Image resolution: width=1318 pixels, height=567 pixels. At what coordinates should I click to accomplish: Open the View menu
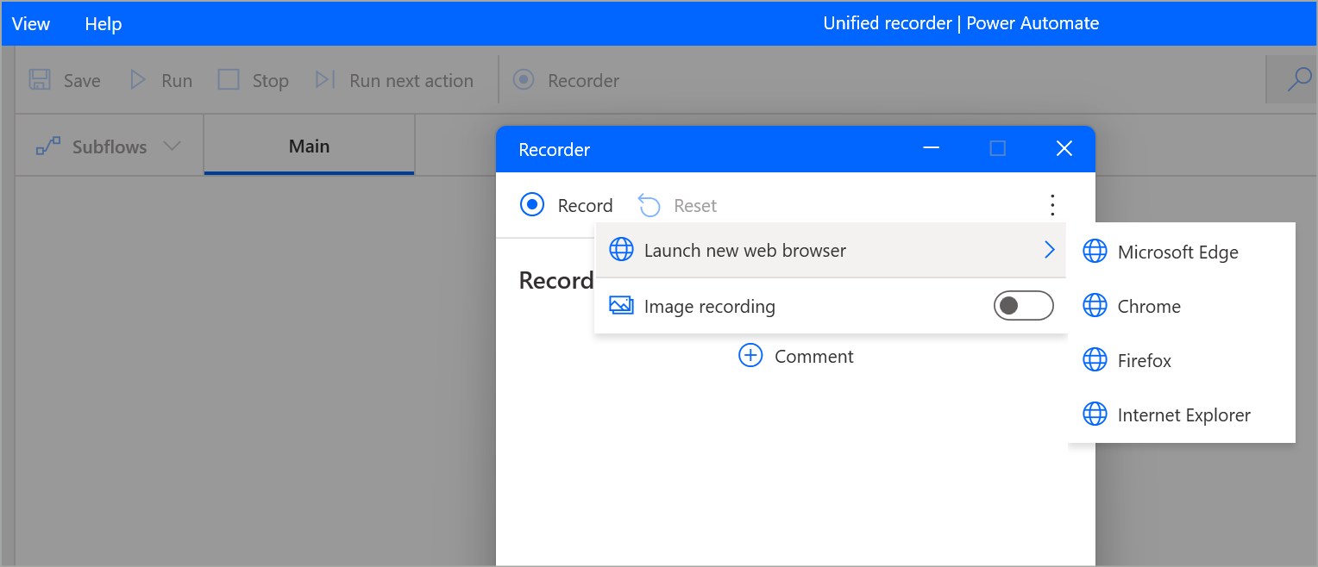click(31, 24)
